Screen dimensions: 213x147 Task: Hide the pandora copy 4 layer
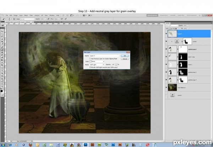[x=166, y=49]
